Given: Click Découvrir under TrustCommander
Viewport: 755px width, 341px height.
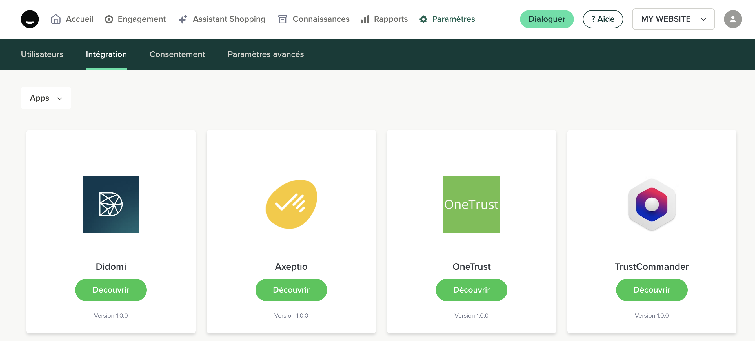Looking at the screenshot, I should [652, 290].
